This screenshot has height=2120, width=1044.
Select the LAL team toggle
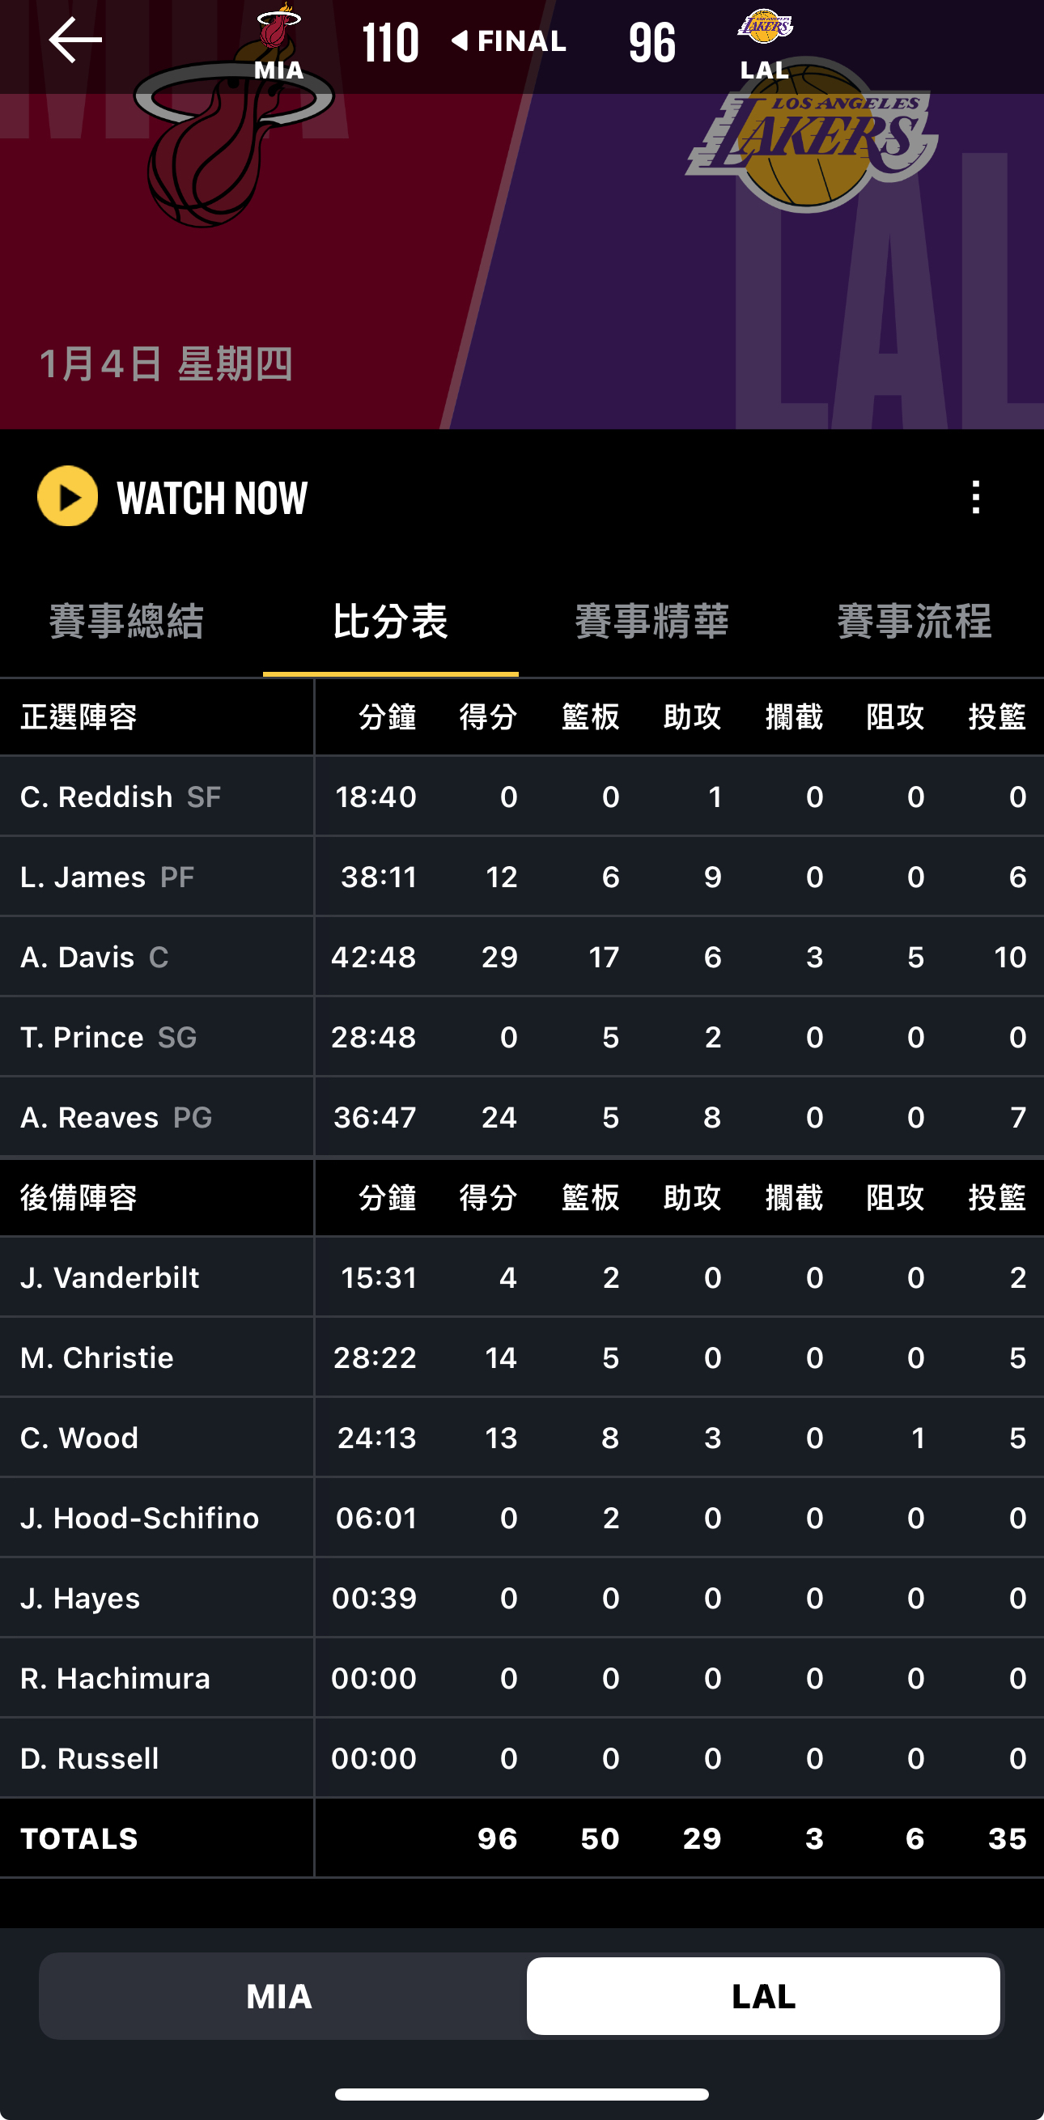pos(763,1995)
